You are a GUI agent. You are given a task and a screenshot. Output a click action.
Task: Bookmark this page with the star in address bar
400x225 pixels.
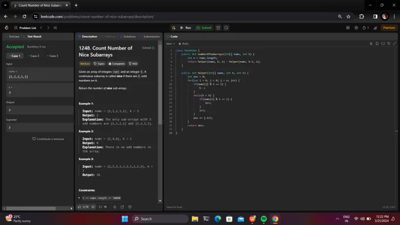click(x=348, y=16)
